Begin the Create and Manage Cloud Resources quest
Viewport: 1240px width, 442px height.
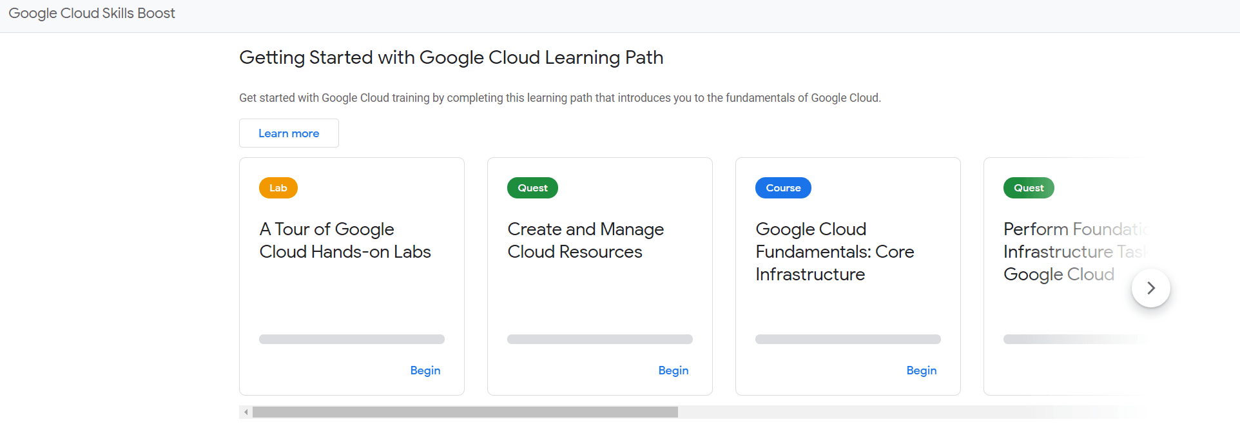[673, 370]
